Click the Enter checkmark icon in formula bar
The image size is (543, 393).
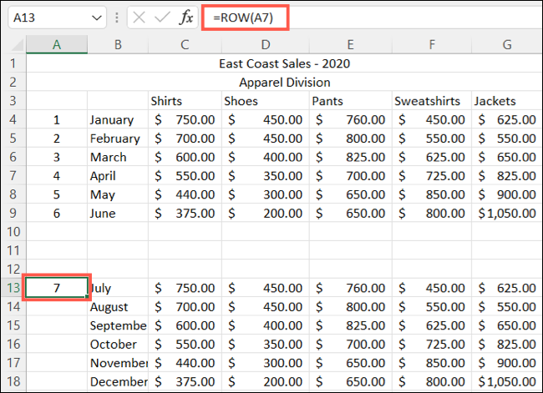tap(161, 18)
